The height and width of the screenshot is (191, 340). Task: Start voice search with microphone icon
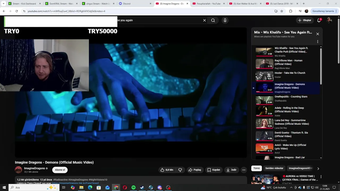pos(225,20)
